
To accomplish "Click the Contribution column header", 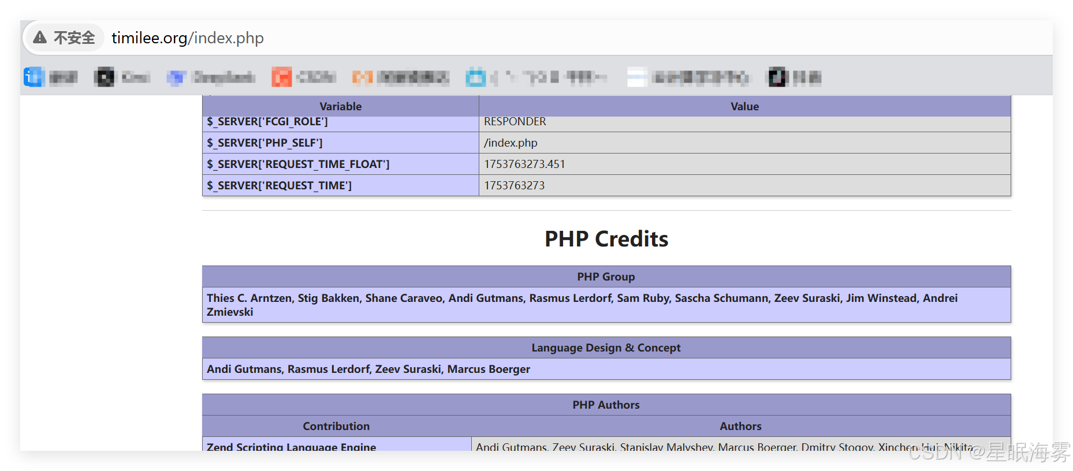I will tap(337, 426).
